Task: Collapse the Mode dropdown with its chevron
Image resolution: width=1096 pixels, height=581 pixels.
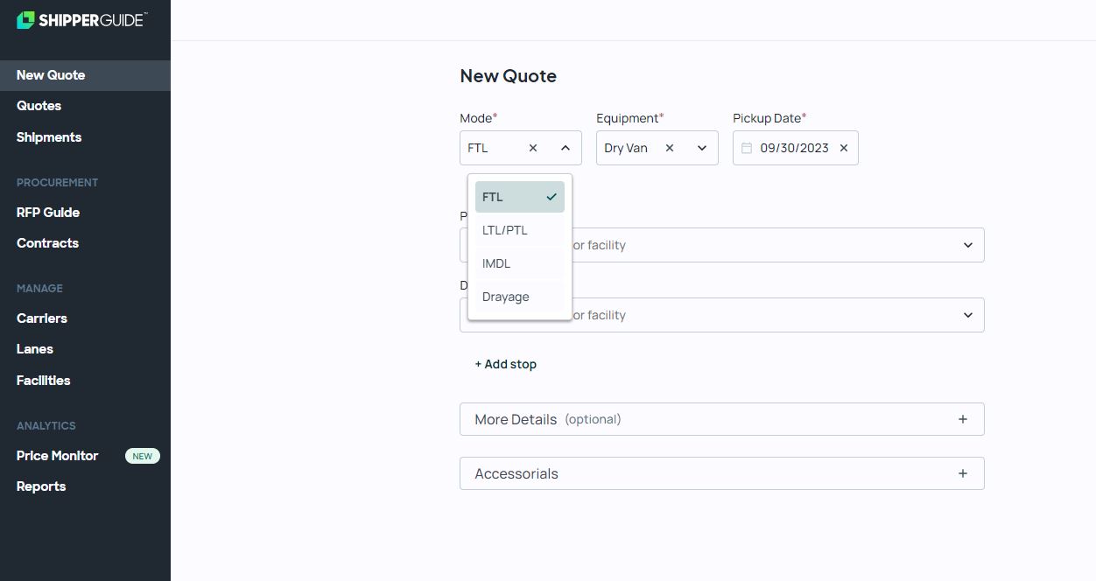Action: click(x=565, y=148)
